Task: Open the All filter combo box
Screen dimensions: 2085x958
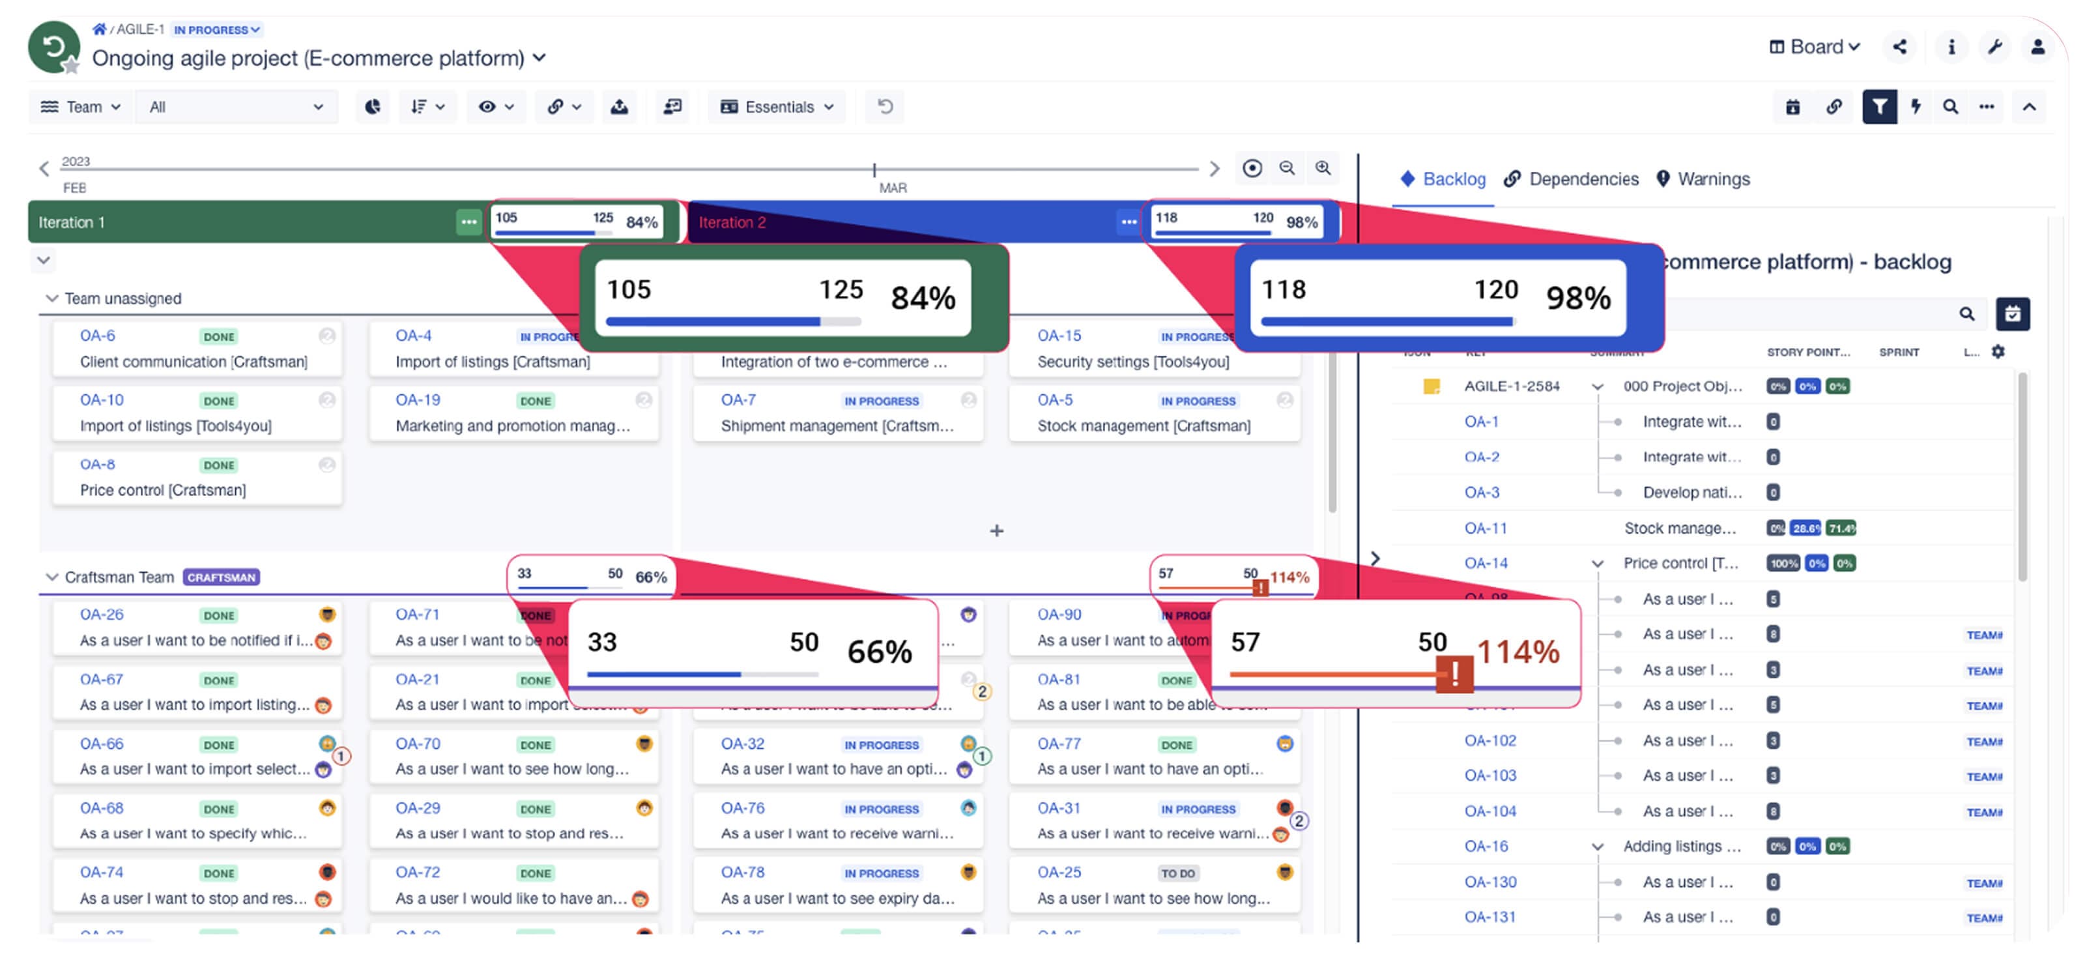Action: tap(237, 107)
